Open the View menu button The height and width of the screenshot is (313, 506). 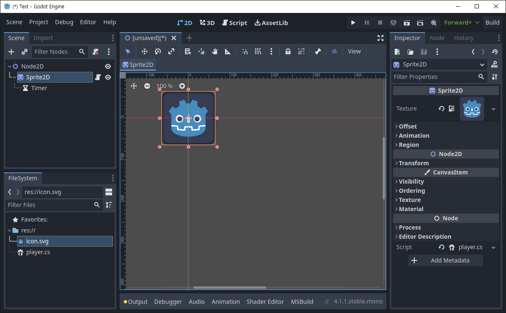click(354, 51)
